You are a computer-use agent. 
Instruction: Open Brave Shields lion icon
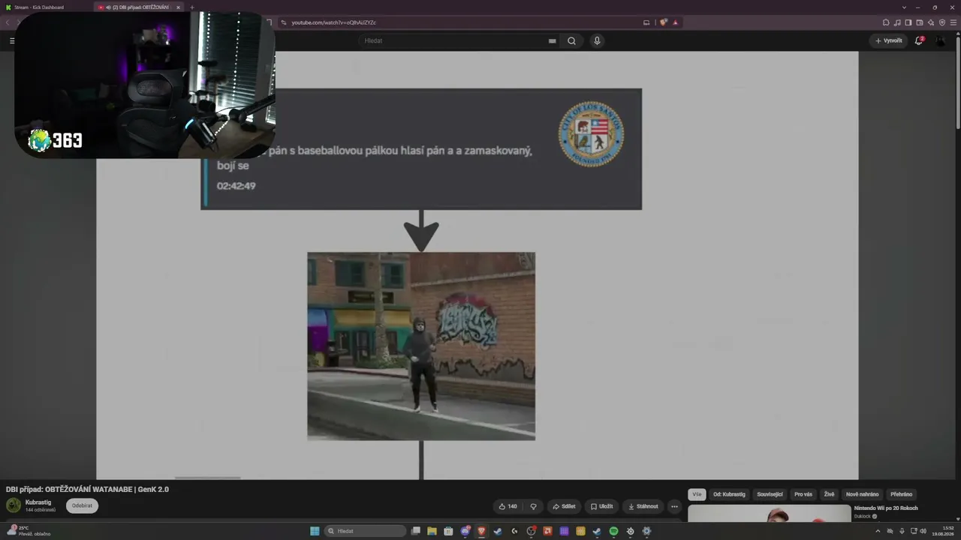pyautogui.click(x=664, y=22)
